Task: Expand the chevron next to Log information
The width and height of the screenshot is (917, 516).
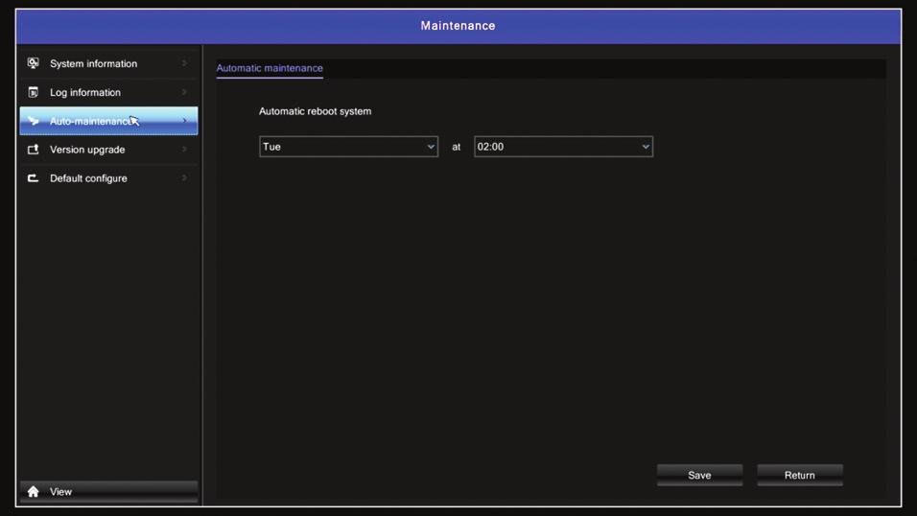Action: click(x=184, y=92)
